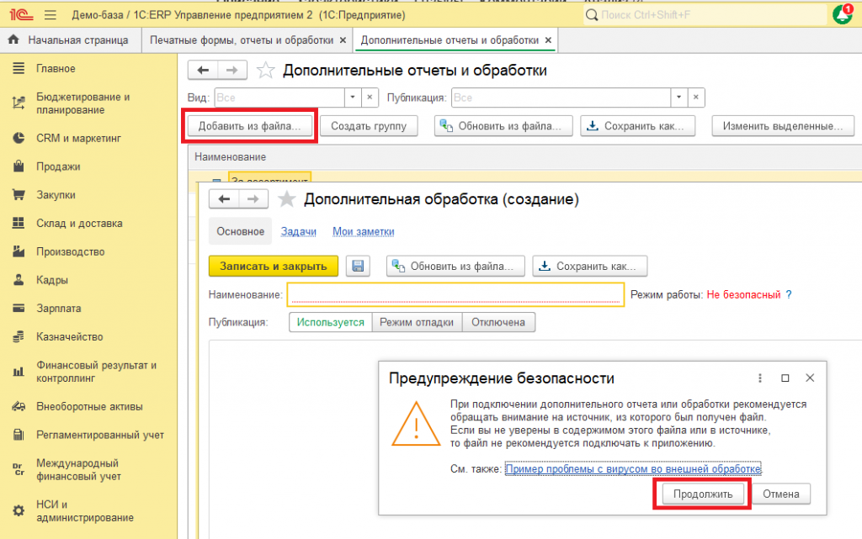Image resolution: width=862 pixels, height=539 pixels.
Task: Set publication to Отключена
Action: (498, 322)
